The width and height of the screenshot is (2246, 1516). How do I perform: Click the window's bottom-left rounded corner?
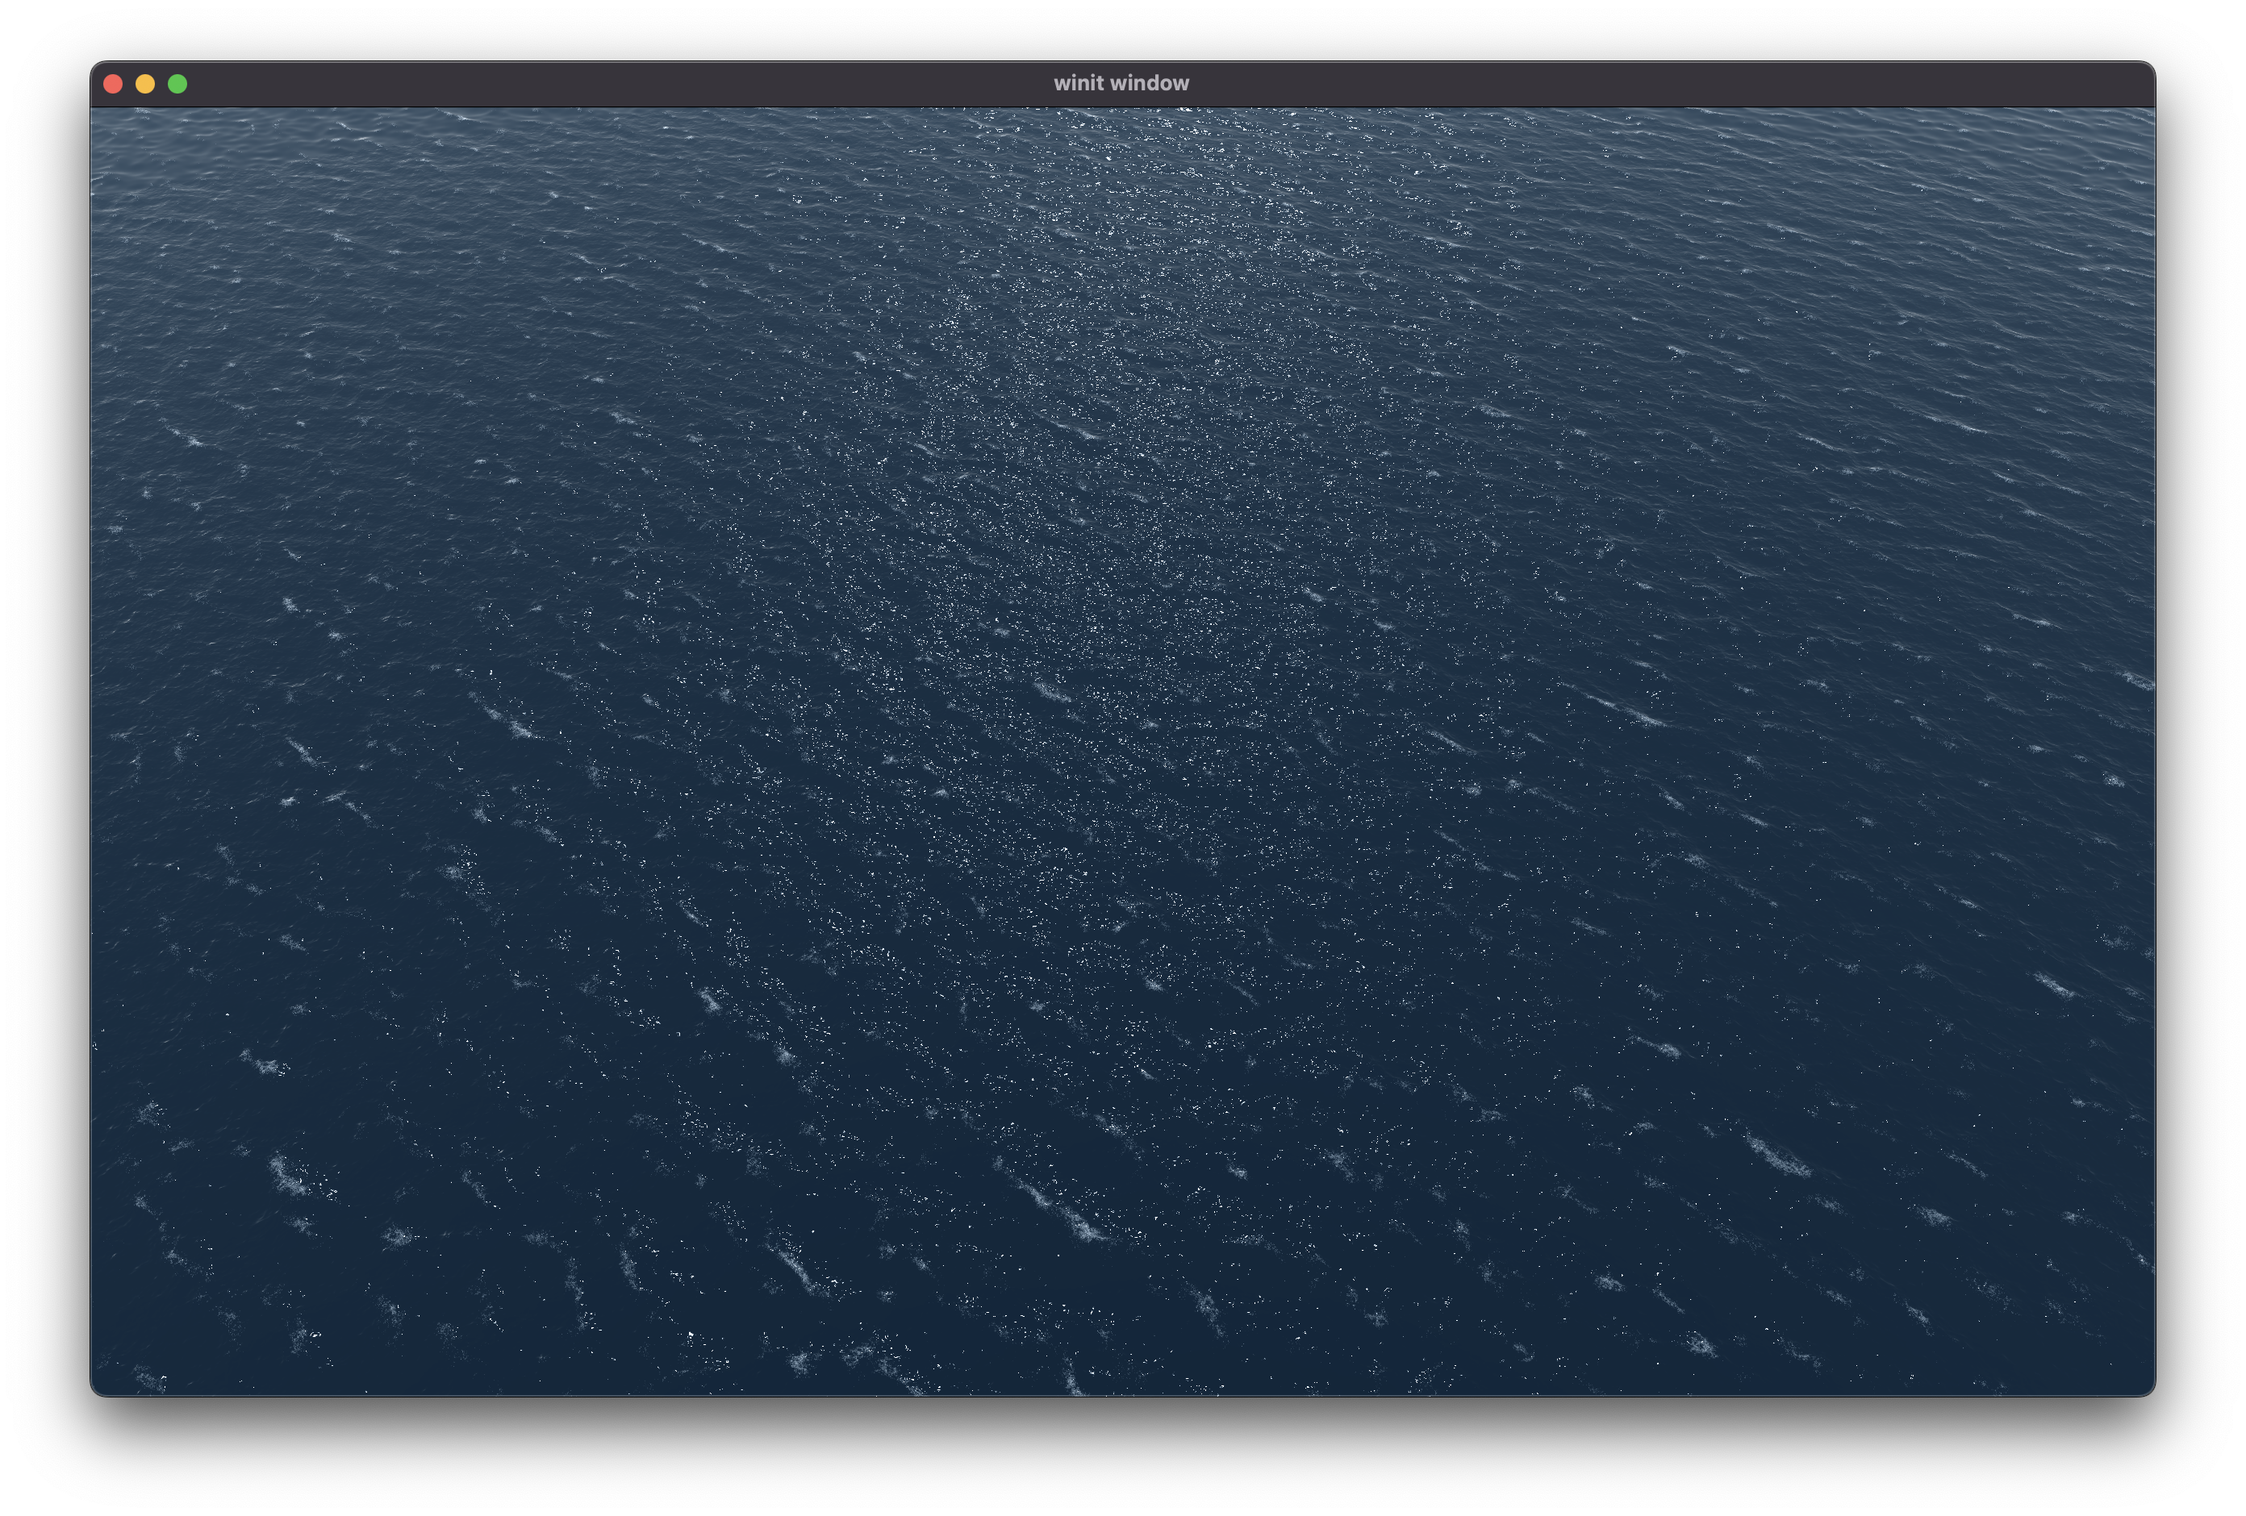97,1389
